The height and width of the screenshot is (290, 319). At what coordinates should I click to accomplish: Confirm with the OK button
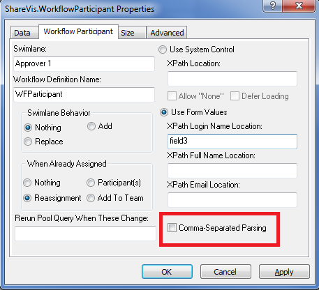click(x=167, y=272)
